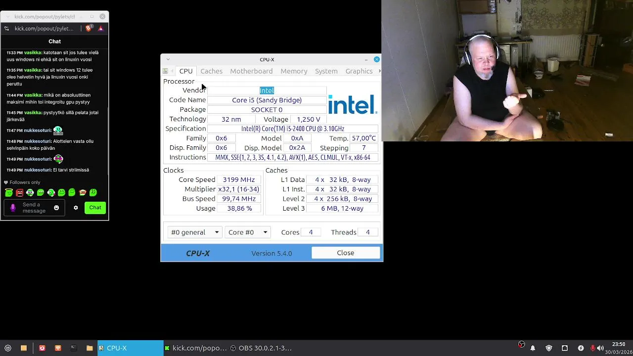The height and width of the screenshot is (356, 633).
Task: Click Code Name value 'Core i5 (Sandy Bridge)'
Action: (267, 100)
